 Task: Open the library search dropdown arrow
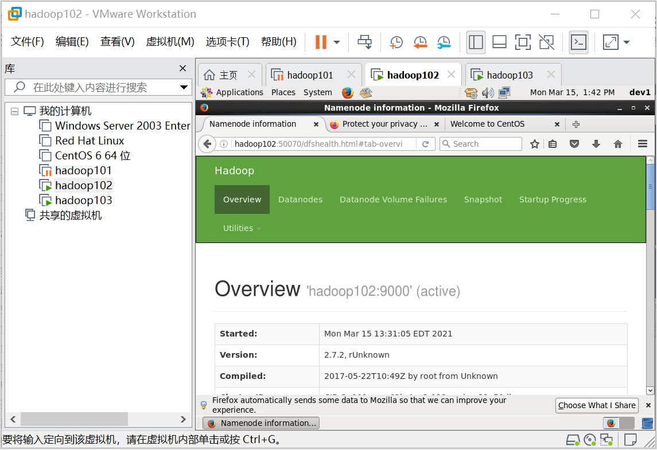[x=184, y=87]
